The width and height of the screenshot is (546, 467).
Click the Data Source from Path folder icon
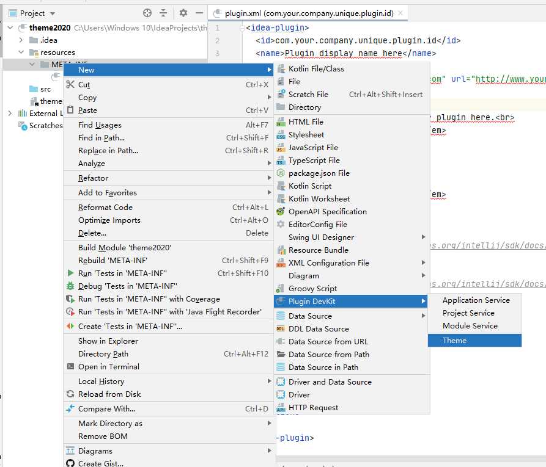click(281, 354)
